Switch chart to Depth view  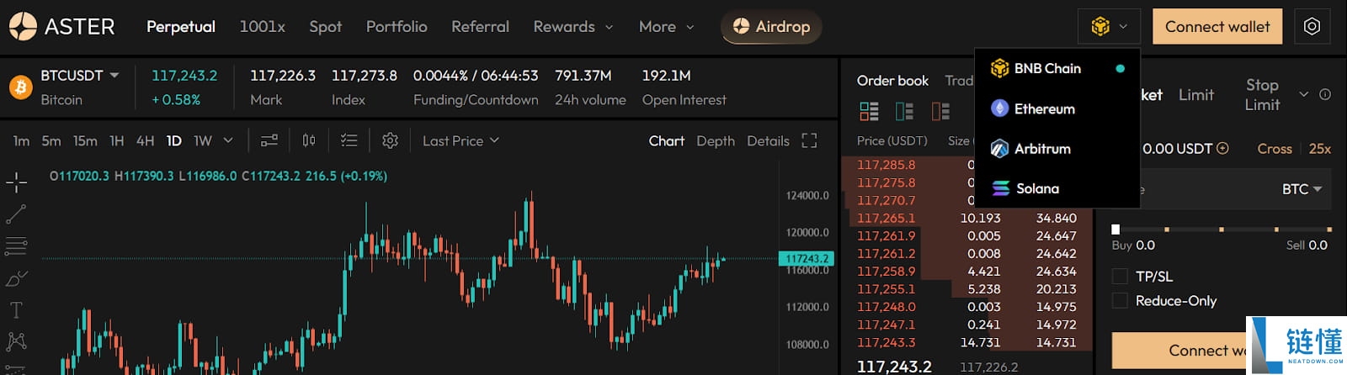pos(716,140)
